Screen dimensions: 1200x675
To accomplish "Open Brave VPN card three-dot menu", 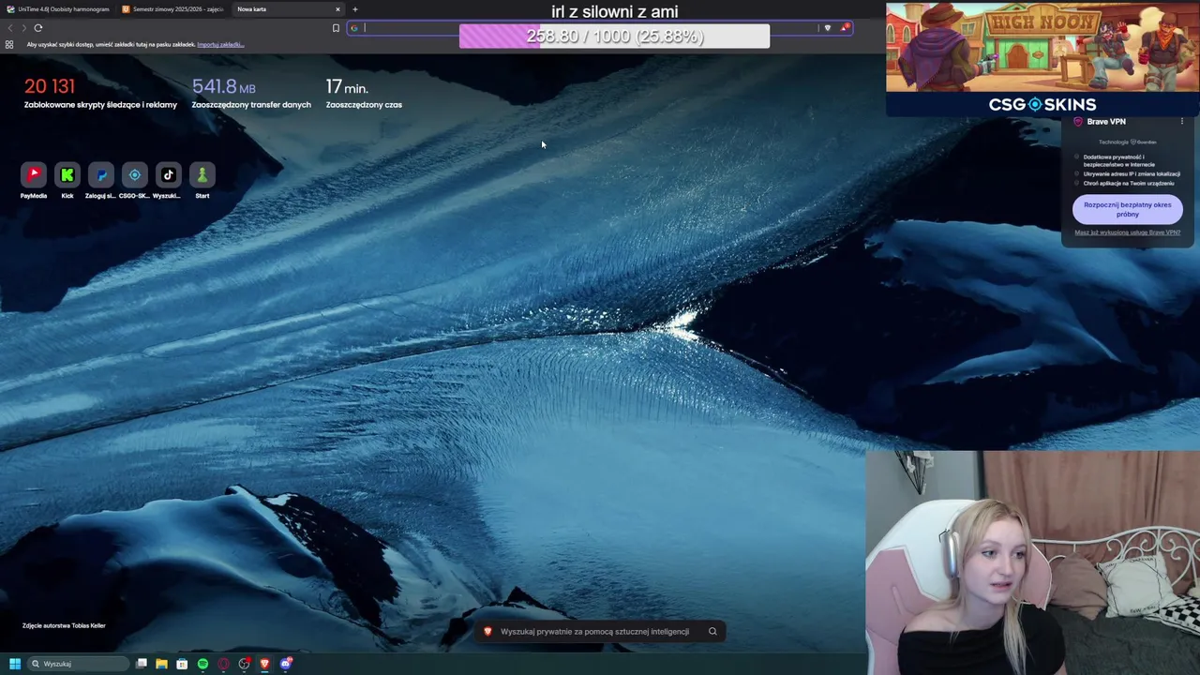I will pos(1182,122).
